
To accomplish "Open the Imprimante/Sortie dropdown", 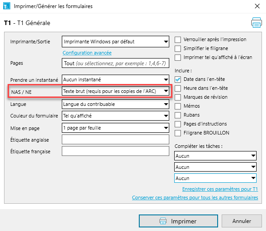I will (116, 42).
